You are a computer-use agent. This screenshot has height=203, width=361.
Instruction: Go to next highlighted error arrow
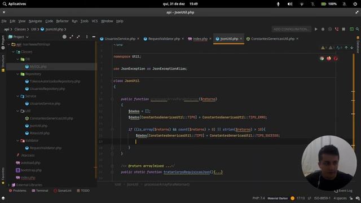[352, 47]
